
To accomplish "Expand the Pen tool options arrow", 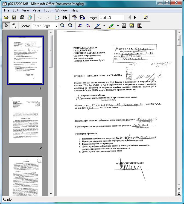I will tap(104, 26).
